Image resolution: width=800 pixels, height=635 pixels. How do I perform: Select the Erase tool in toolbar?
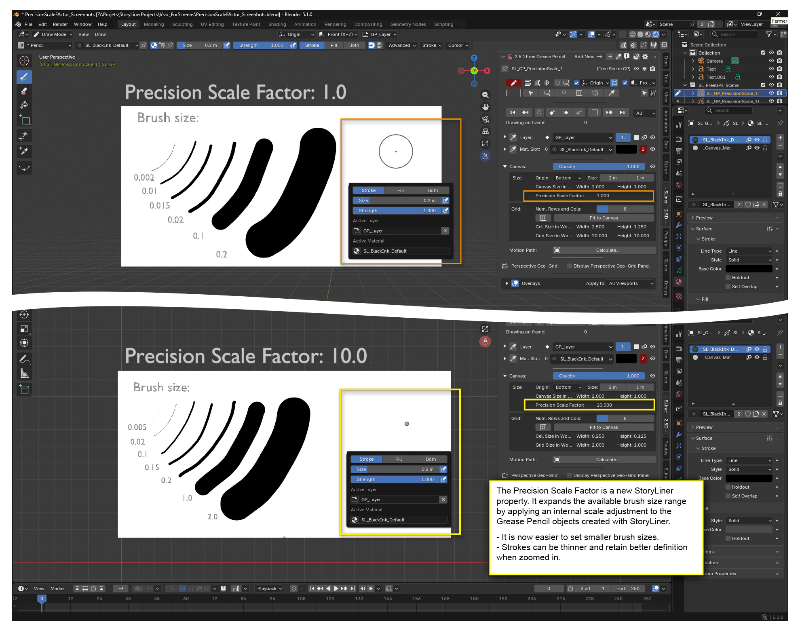[24, 91]
